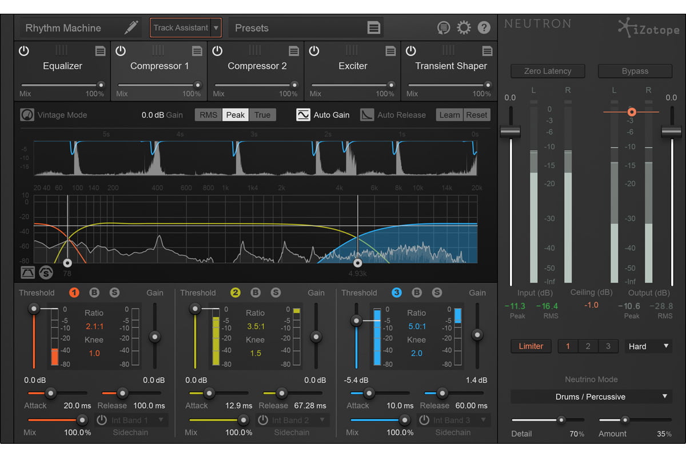
Task: Enable Vintage Mode icon
Action: pyautogui.click(x=27, y=115)
